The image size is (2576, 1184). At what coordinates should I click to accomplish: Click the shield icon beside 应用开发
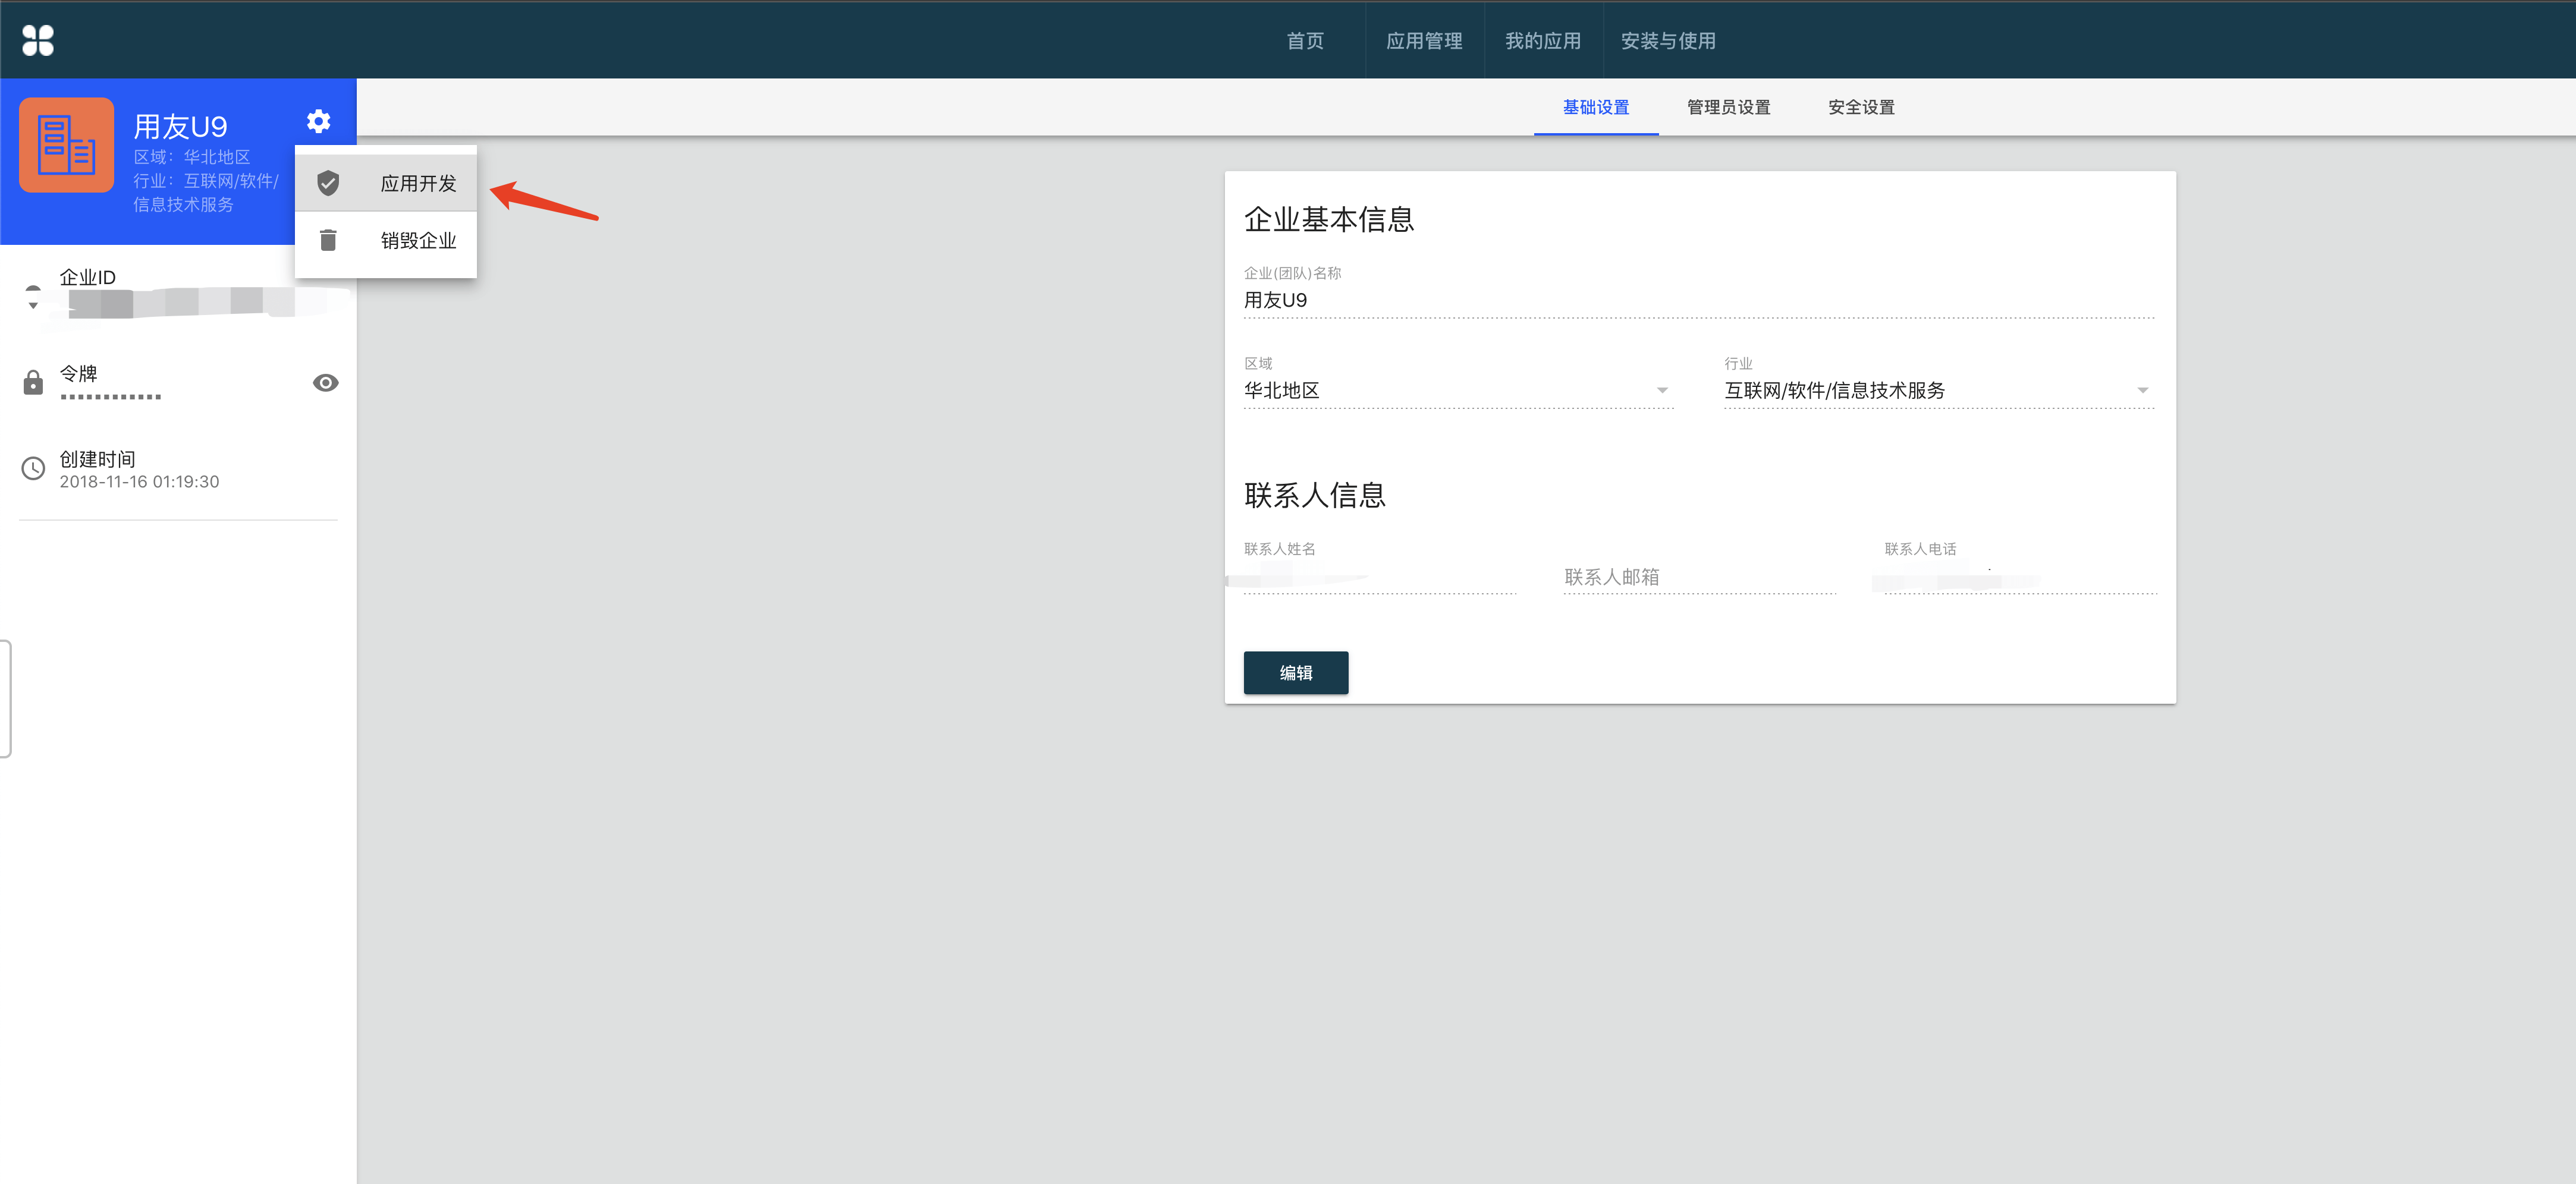[x=328, y=183]
